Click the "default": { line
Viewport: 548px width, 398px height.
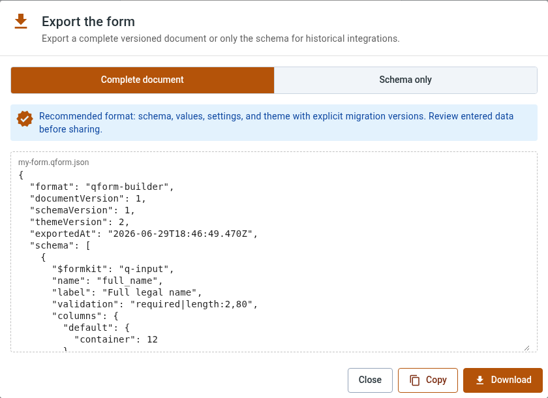pyautogui.click(x=97, y=328)
